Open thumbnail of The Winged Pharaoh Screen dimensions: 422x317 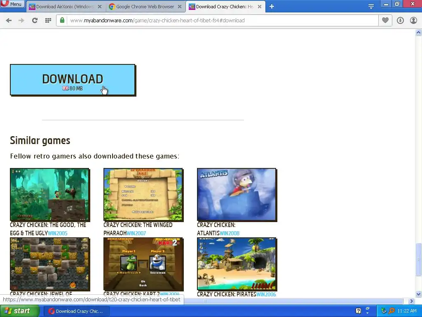[x=143, y=195]
